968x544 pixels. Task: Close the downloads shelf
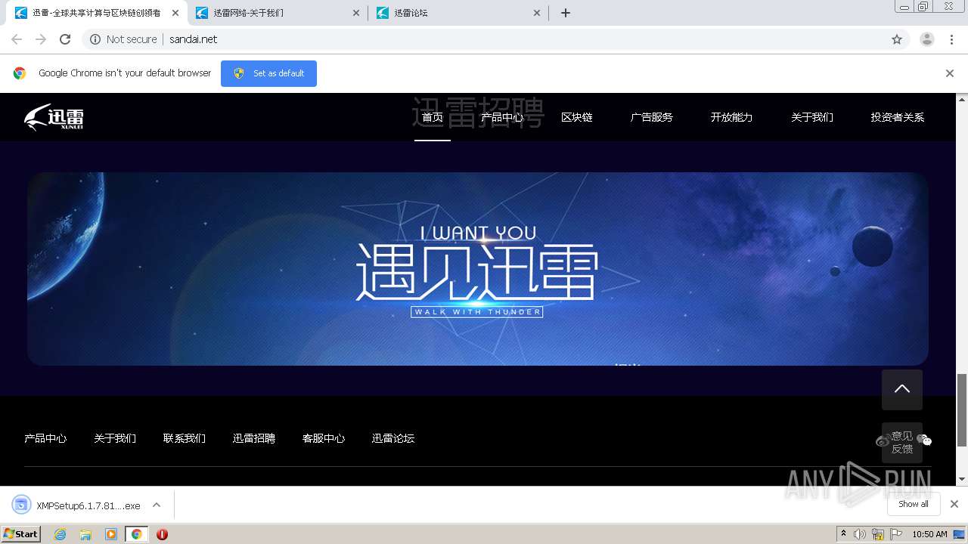coord(954,504)
